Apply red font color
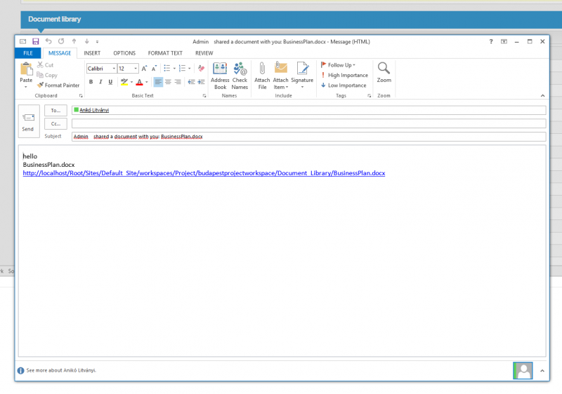This screenshot has width=562, height=394. tap(139, 82)
